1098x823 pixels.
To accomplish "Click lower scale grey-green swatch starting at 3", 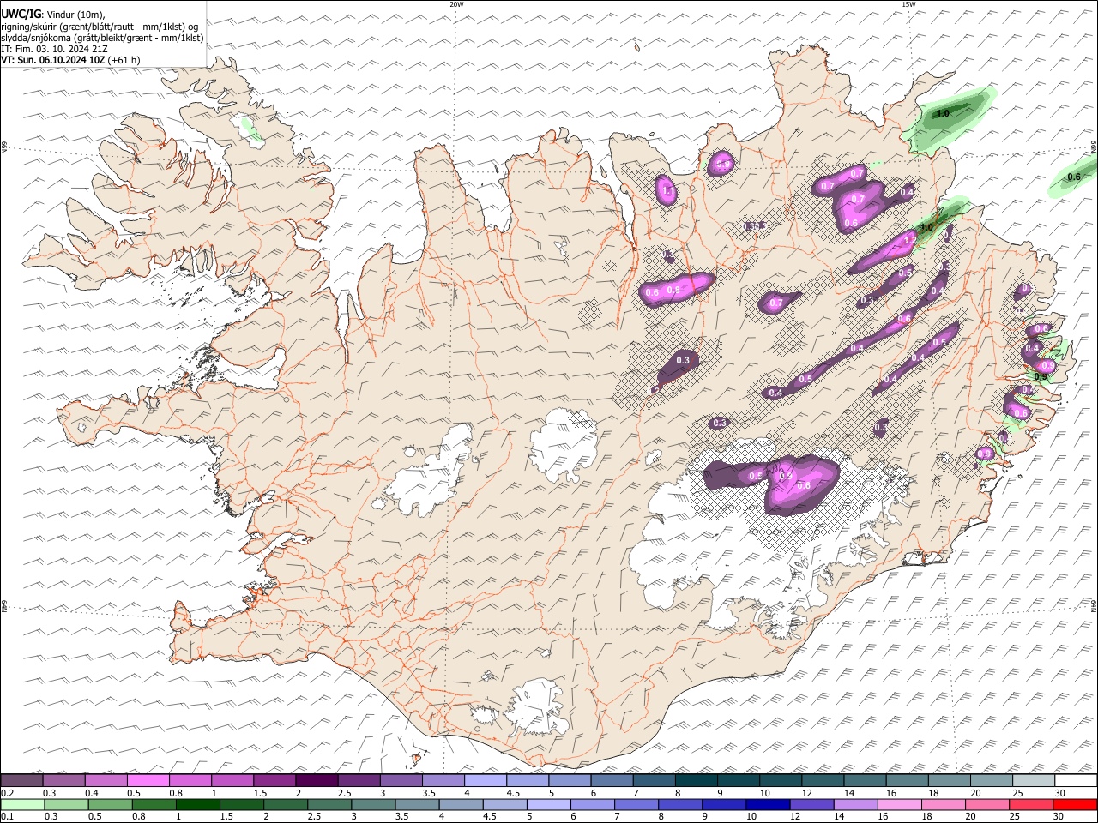I will [x=373, y=805].
